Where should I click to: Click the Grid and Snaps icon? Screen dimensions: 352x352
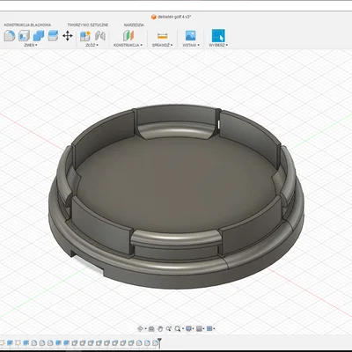coord(199,328)
